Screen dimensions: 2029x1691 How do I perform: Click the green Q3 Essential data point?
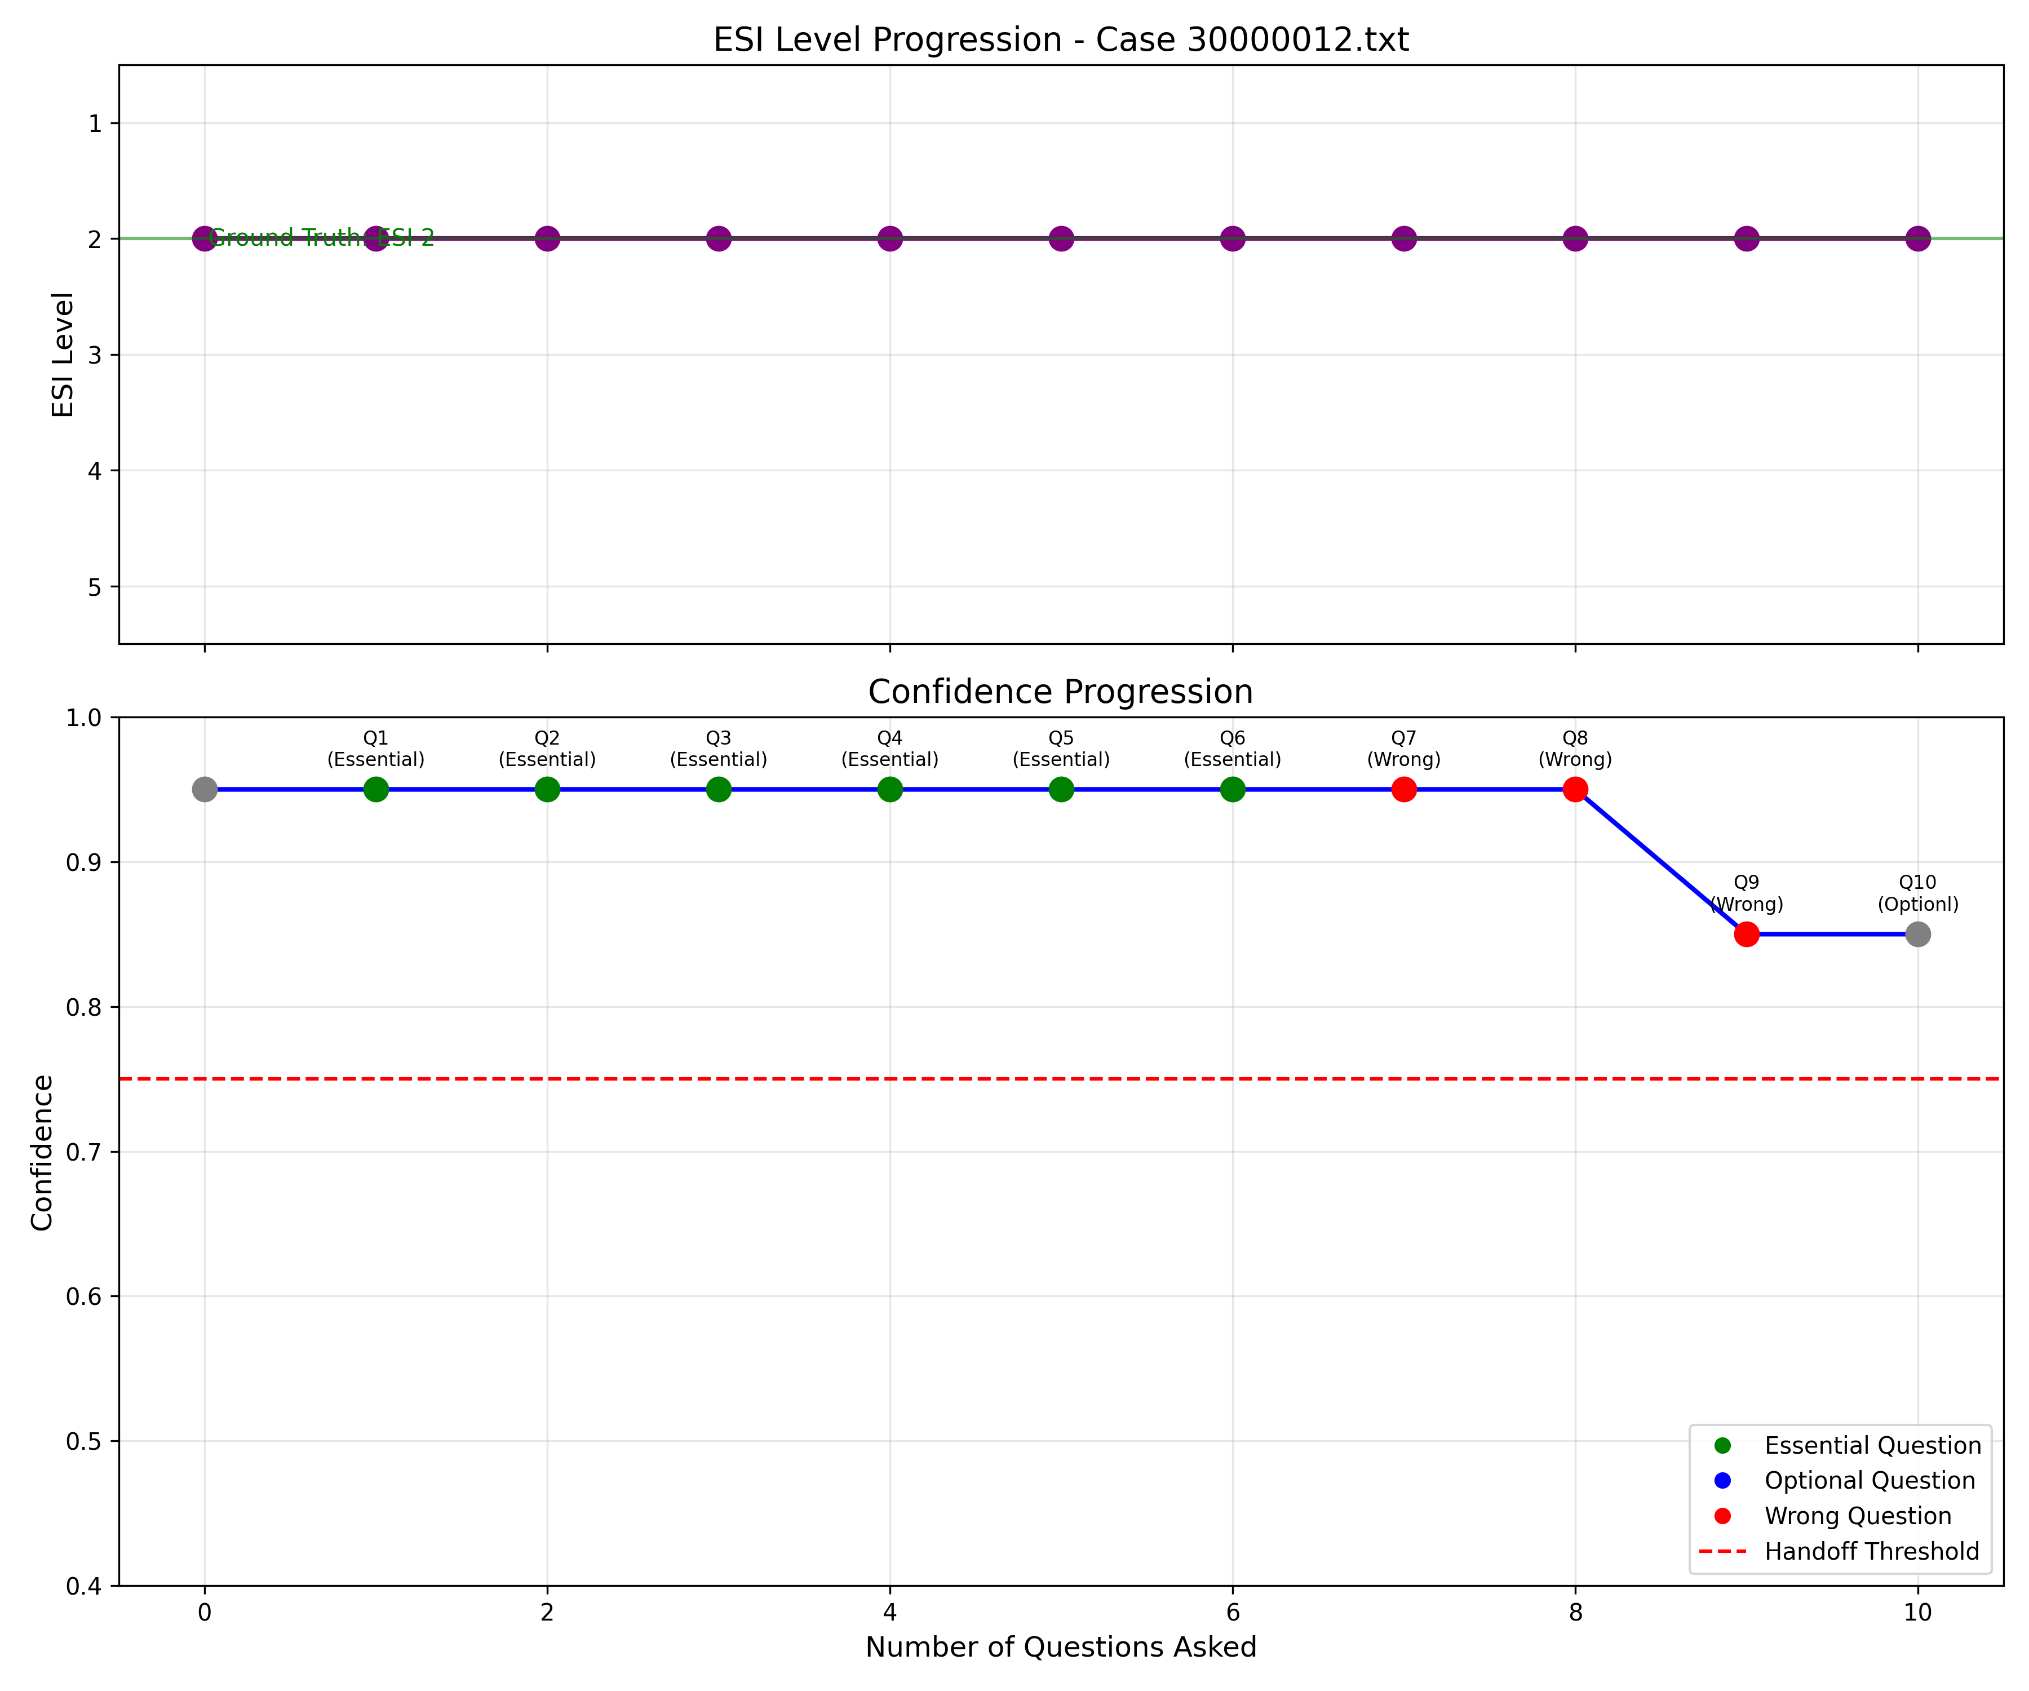click(x=719, y=790)
